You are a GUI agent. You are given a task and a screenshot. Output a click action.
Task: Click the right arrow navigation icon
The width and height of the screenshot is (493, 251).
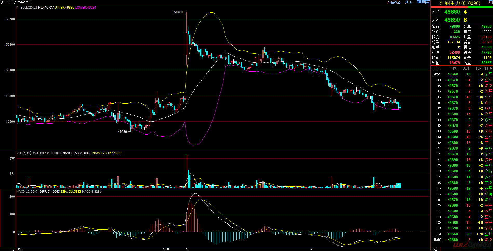(x=424, y=2)
